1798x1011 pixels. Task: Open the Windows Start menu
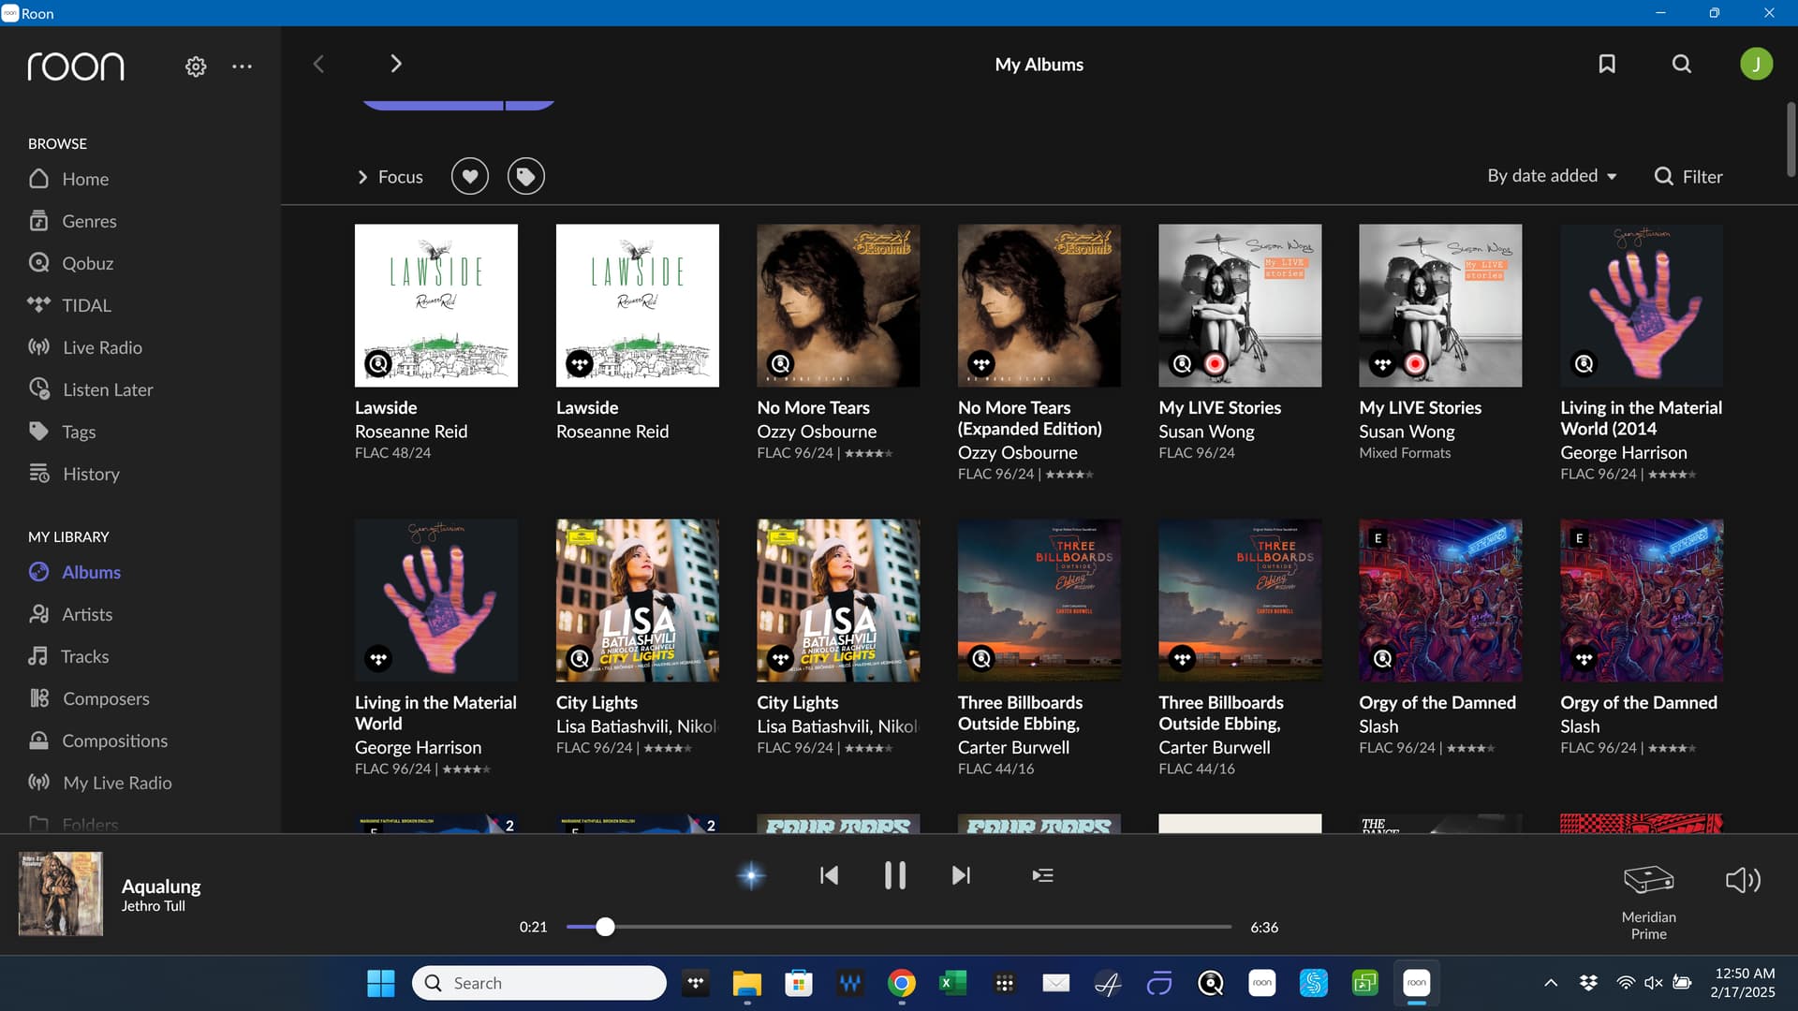coord(380,983)
